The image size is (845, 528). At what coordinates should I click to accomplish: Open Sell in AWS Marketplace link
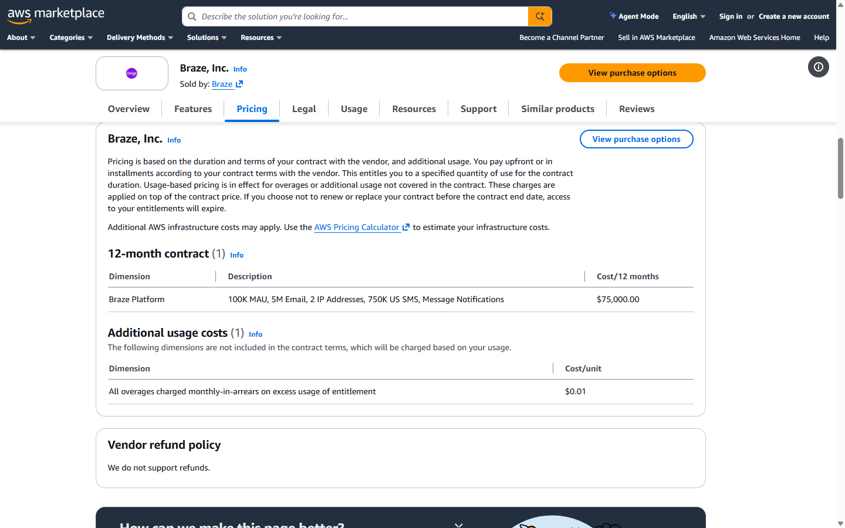point(657,38)
